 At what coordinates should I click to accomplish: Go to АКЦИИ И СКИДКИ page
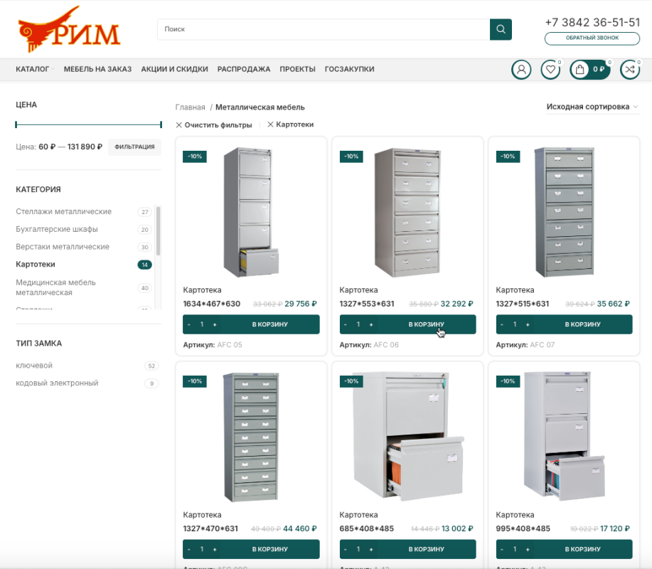pyautogui.click(x=174, y=69)
